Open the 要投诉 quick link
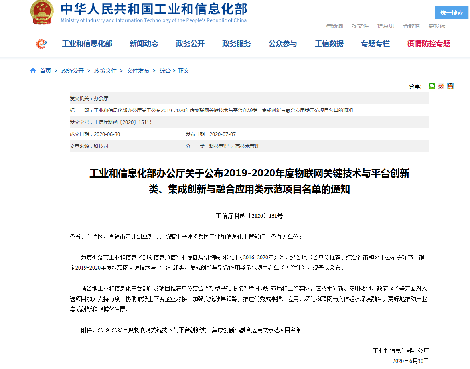Viewport: 470px width, 369px height. [437, 26]
